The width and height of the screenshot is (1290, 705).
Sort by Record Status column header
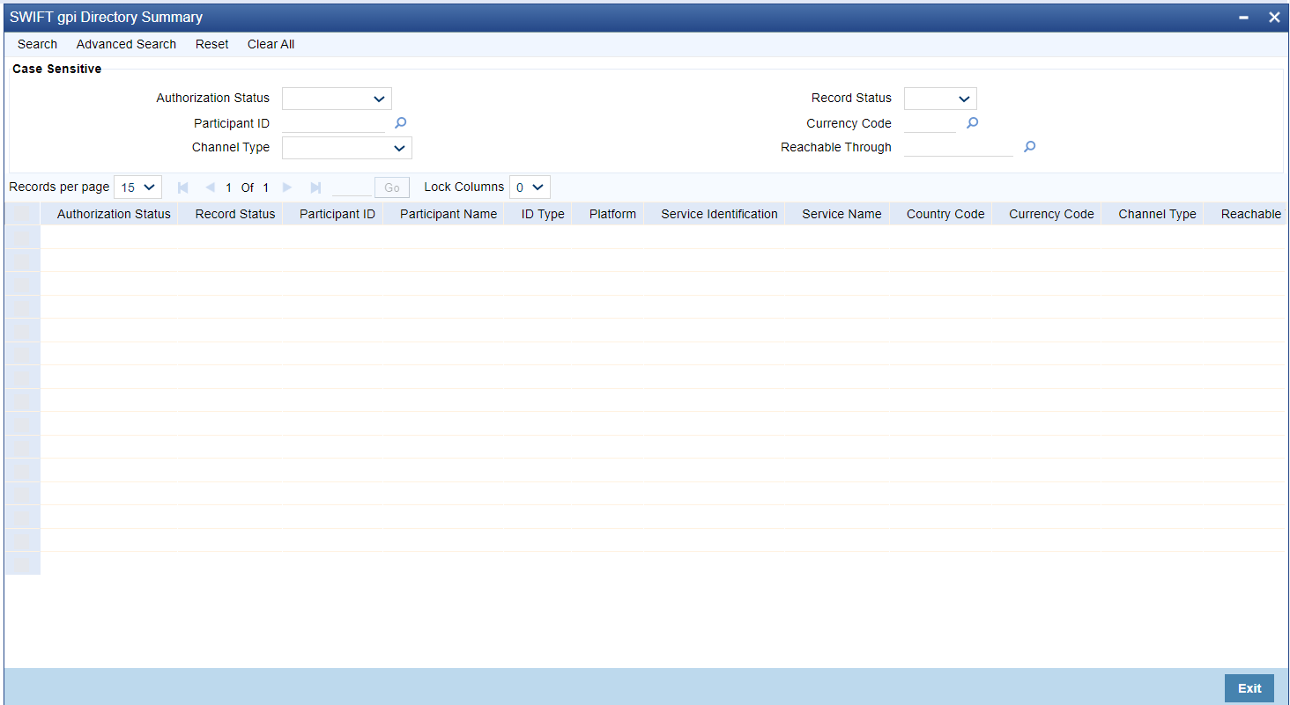tap(235, 214)
